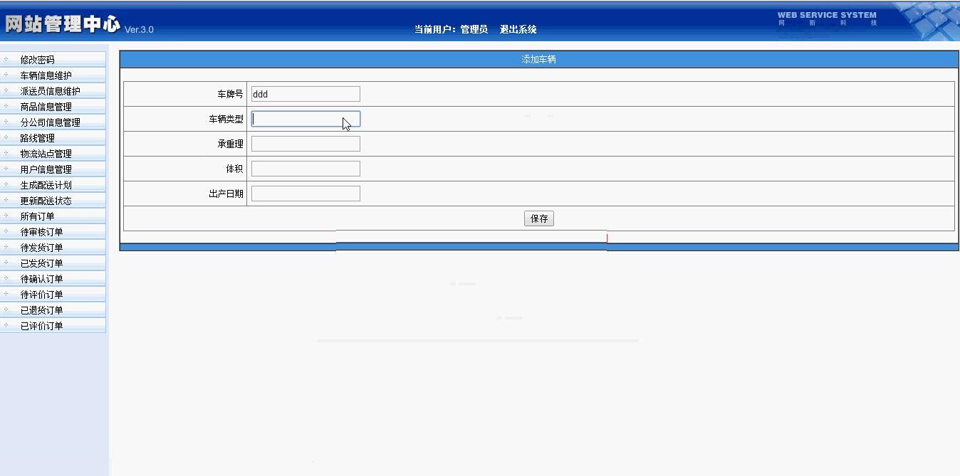Select 待发货订单 in sidebar
This screenshot has height=476, width=960.
click(x=41, y=248)
